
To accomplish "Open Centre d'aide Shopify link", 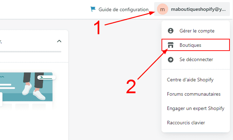I will click(x=190, y=80).
